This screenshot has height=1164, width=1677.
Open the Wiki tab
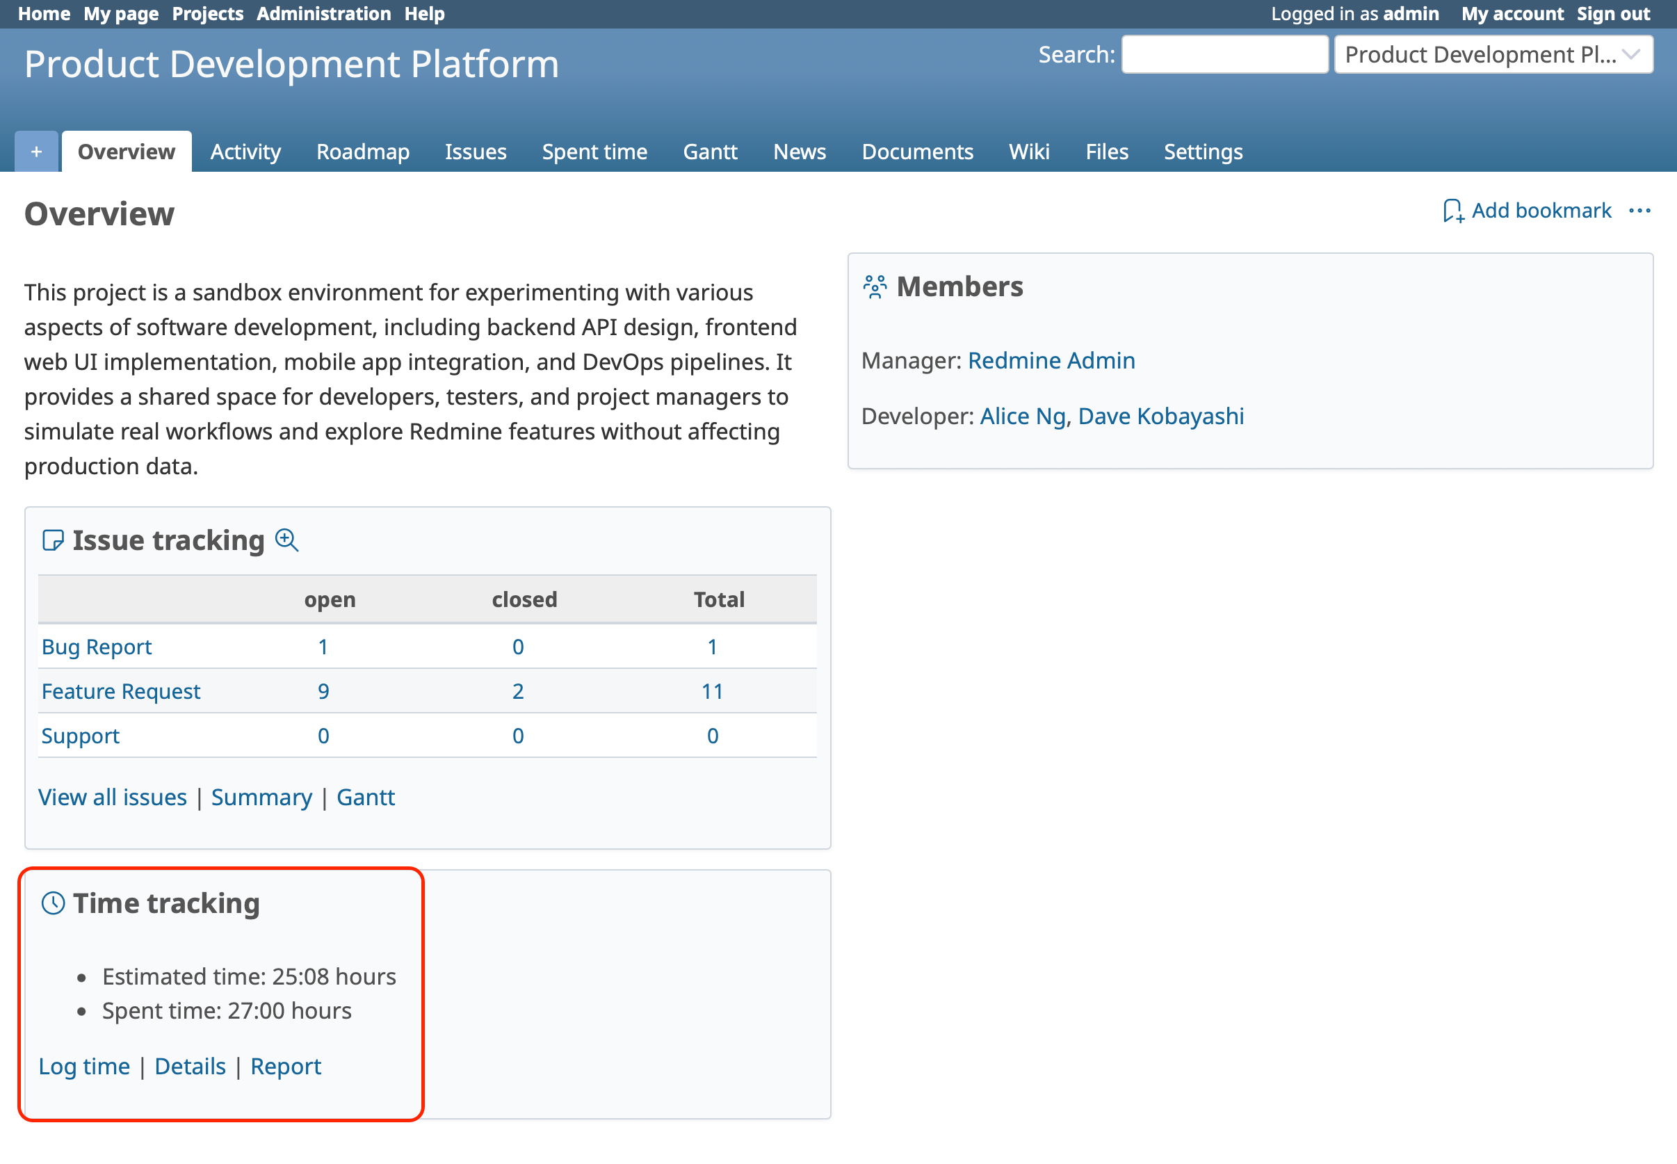tap(1030, 152)
